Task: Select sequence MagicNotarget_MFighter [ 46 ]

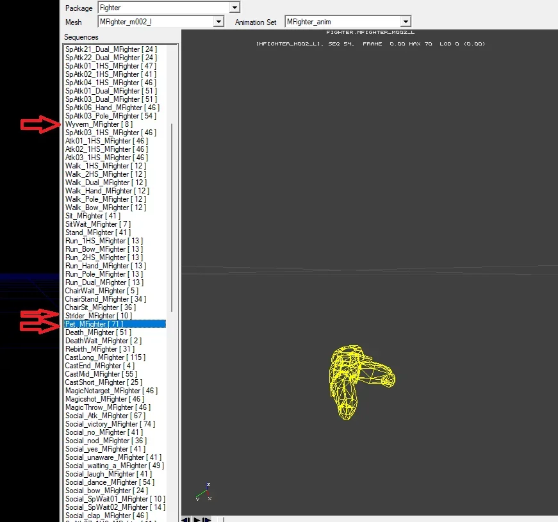Action: tap(111, 390)
